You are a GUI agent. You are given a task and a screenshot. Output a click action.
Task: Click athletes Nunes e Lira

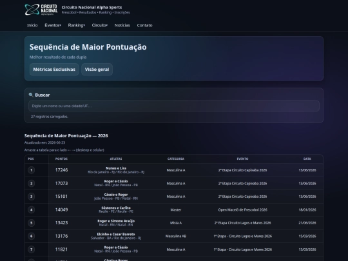coord(116,168)
